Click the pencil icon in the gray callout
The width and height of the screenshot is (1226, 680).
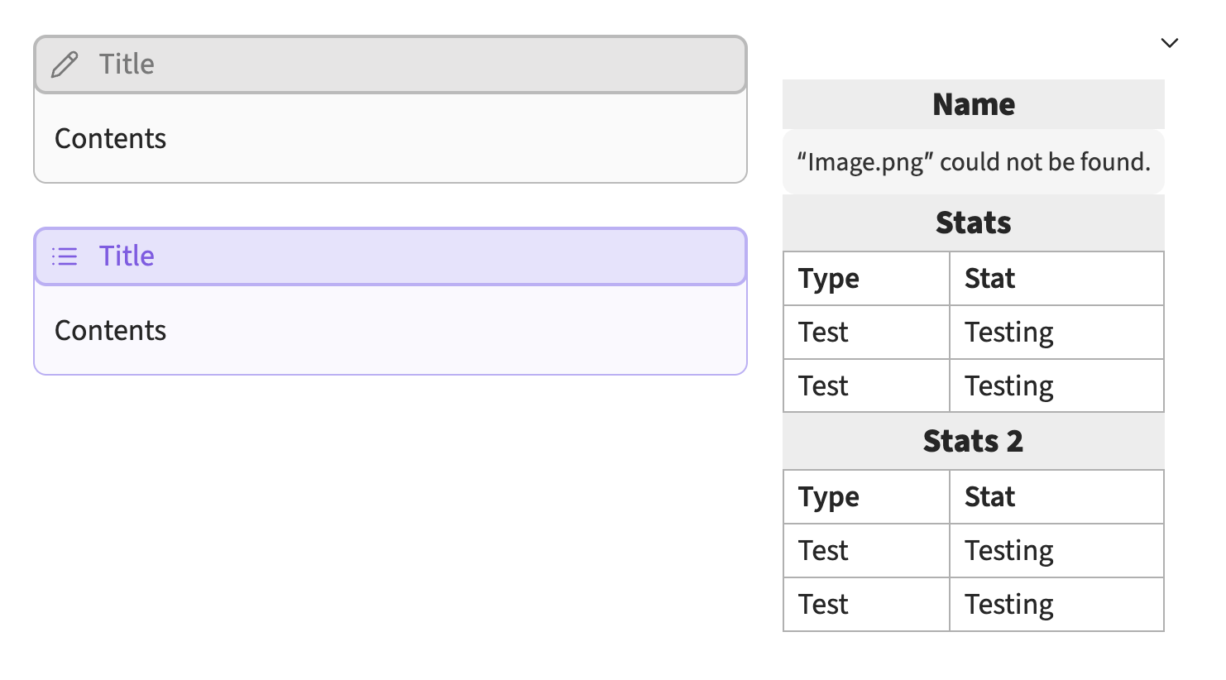[x=65, y=65]
